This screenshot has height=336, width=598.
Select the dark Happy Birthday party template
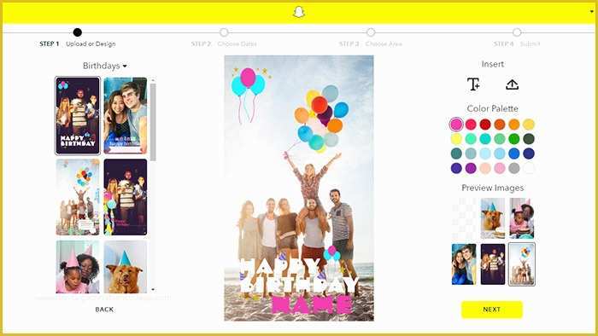click(x=78, y=116)
